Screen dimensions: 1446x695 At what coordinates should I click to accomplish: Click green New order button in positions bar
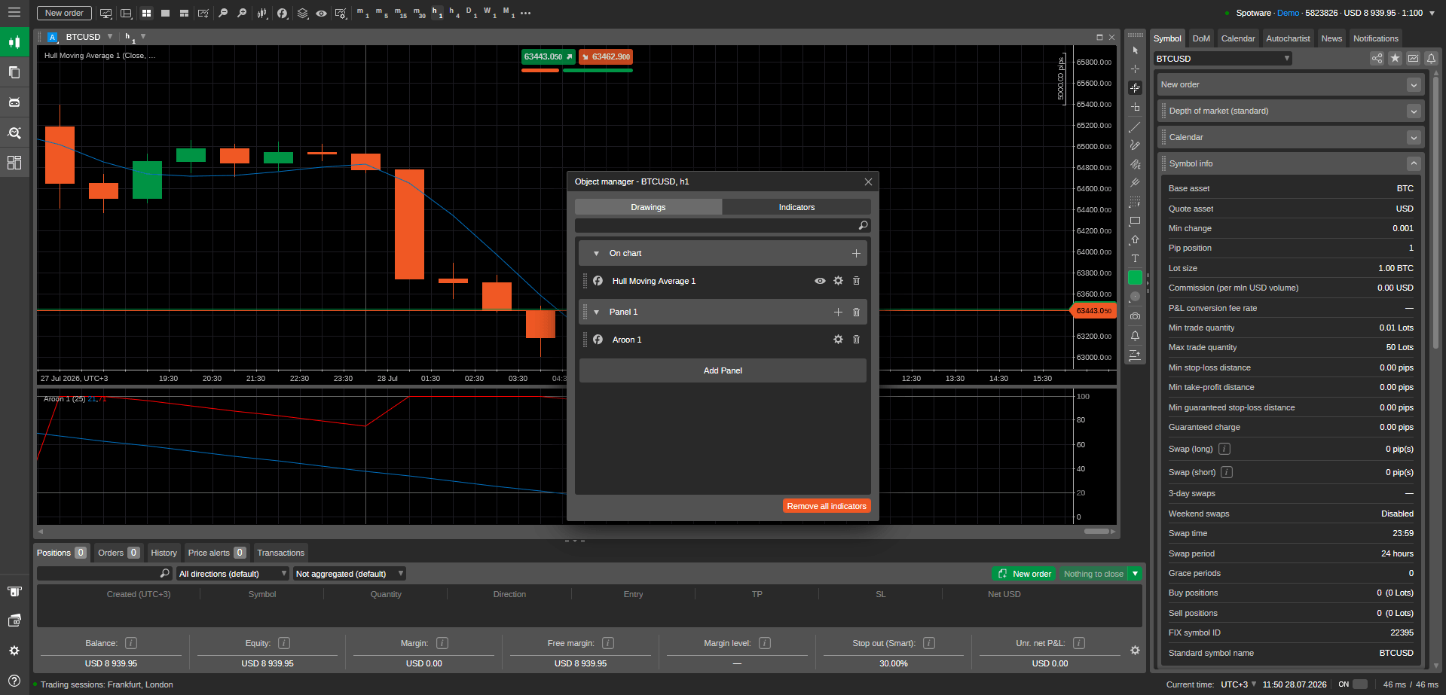(1024, 574)
